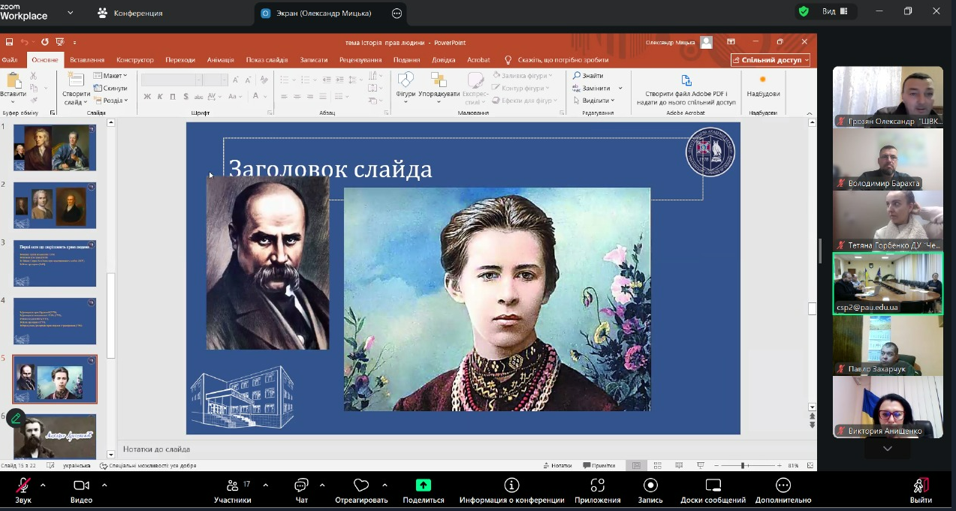Expand audio options arrow next to Звук

[43, 485]
